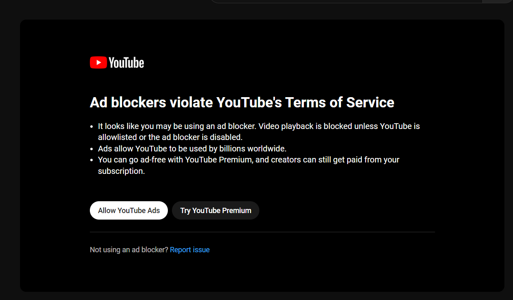Click the divider line below the buttons
Screen dimensions: 513x300
(262, 232)
